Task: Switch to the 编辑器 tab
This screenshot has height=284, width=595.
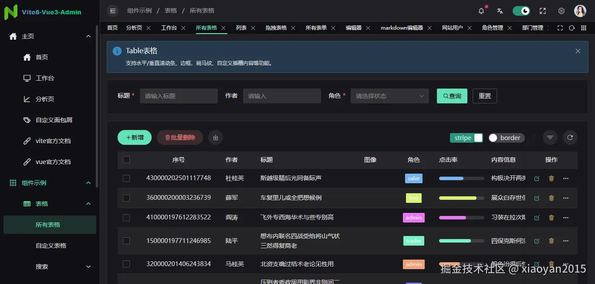Action: click(354, 27)
